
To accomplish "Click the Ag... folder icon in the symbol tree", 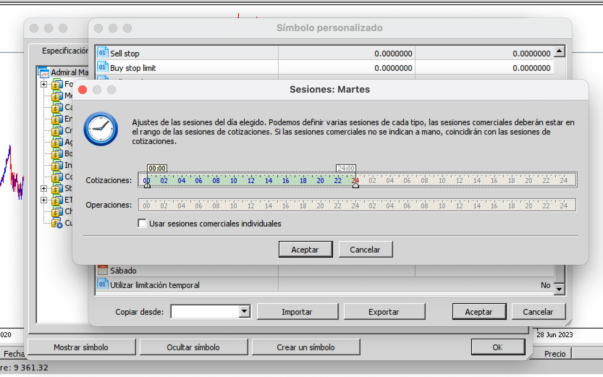I will point(57,143).
